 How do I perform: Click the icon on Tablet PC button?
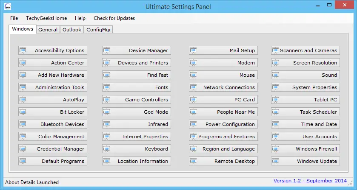tap(275, 99)
